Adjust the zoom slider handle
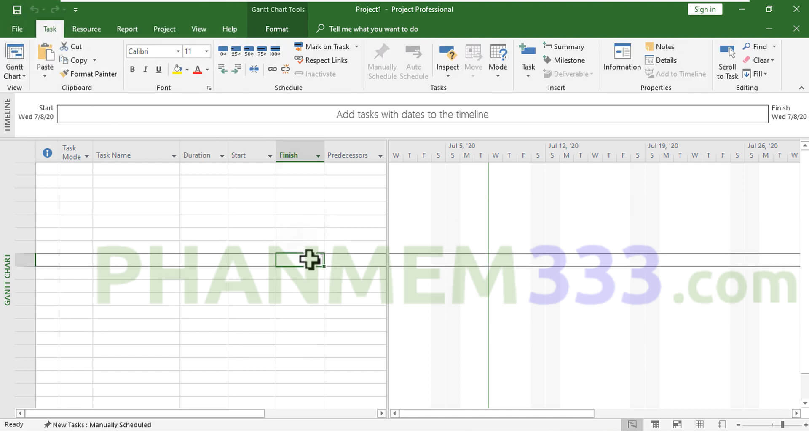809x431 pixels. point(782,425)
